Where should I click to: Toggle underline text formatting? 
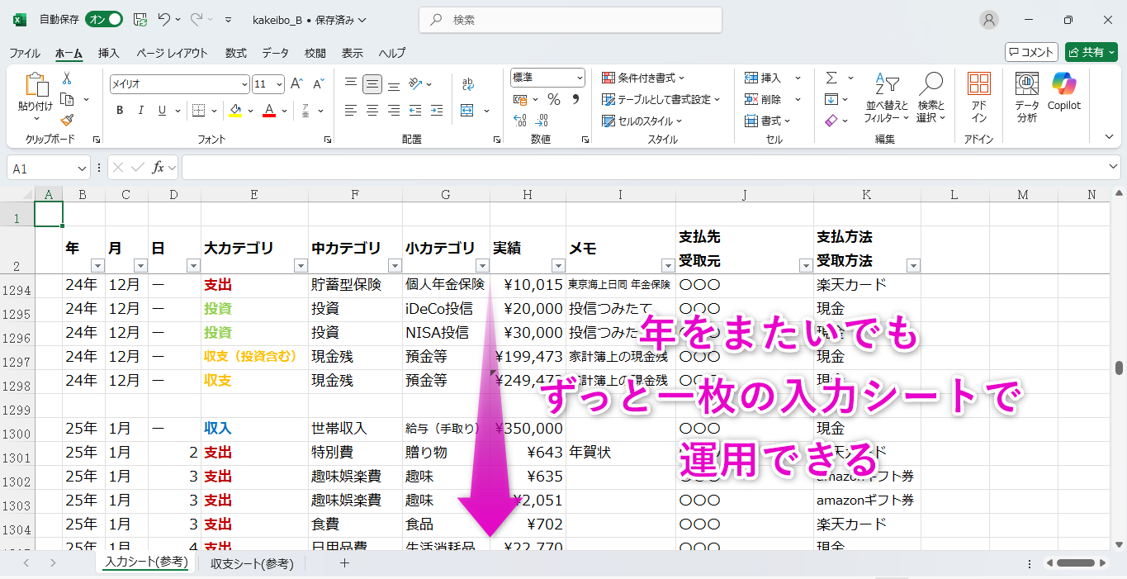[x=162, y=111]
